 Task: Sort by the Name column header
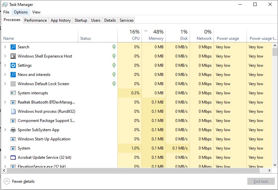pos(40,36)
